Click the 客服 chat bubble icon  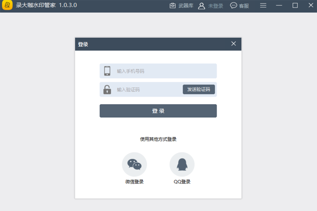coord(234,6)
